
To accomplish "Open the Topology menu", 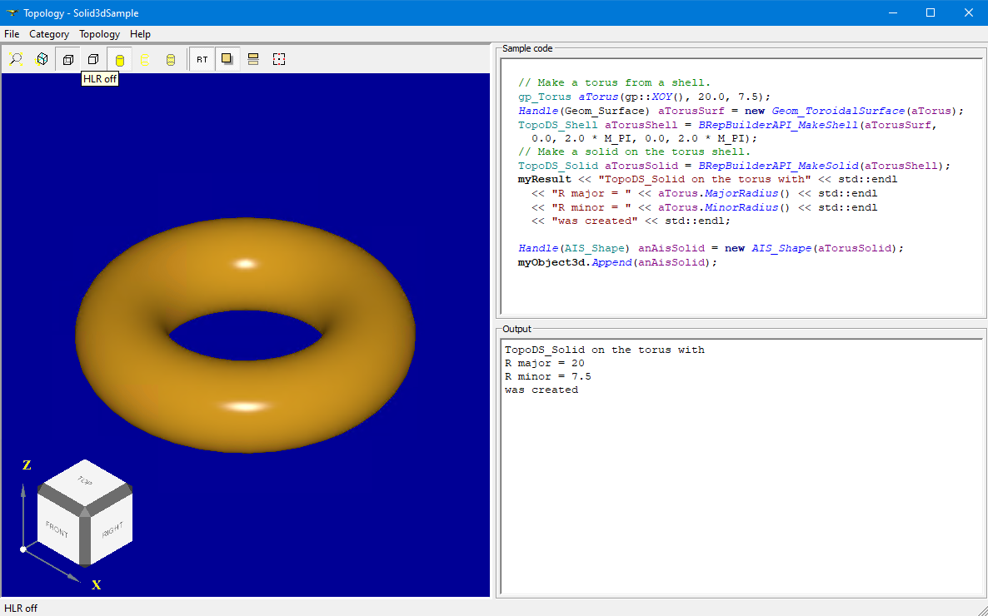I will [x=99, y=34].
